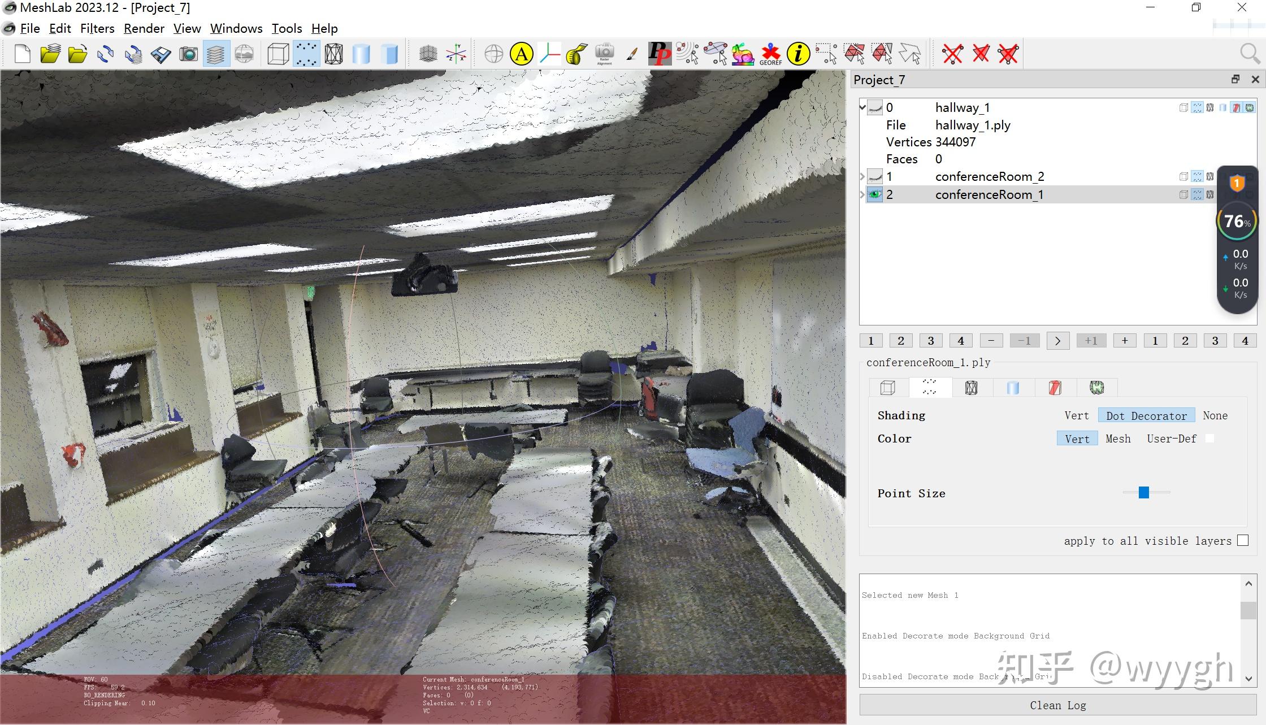Select the Measuring tape tool
This screenshot has height=725, width=1266.
coord(576,54)
